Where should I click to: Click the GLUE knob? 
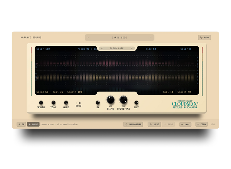click(66, 102)
